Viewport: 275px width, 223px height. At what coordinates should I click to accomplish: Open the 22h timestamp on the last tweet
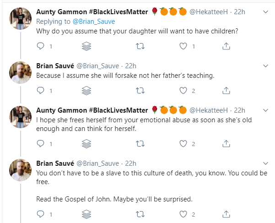[131, 164]
